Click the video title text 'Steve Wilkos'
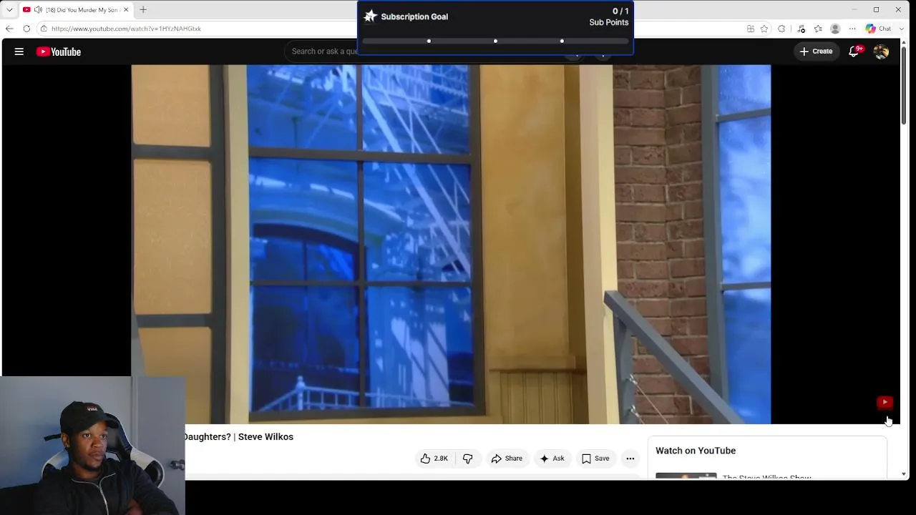 tap(265, 437)
